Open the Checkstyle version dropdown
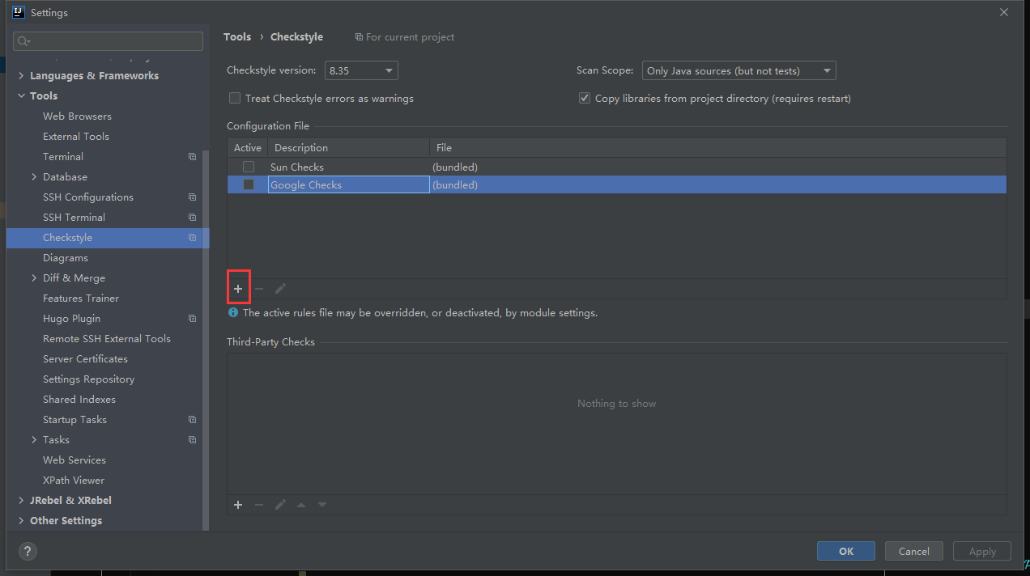Screen dimensions: 1030x576 pos(361,71)
